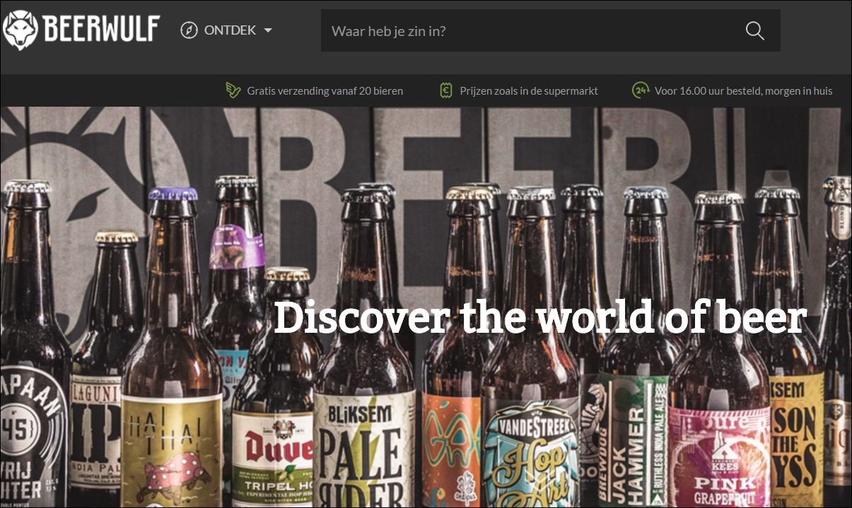The height and width of the screenshot is (508, 852).
Task: Focus the 'Waar heb je zin in?' search field
Action: click(x=530, y=30)
